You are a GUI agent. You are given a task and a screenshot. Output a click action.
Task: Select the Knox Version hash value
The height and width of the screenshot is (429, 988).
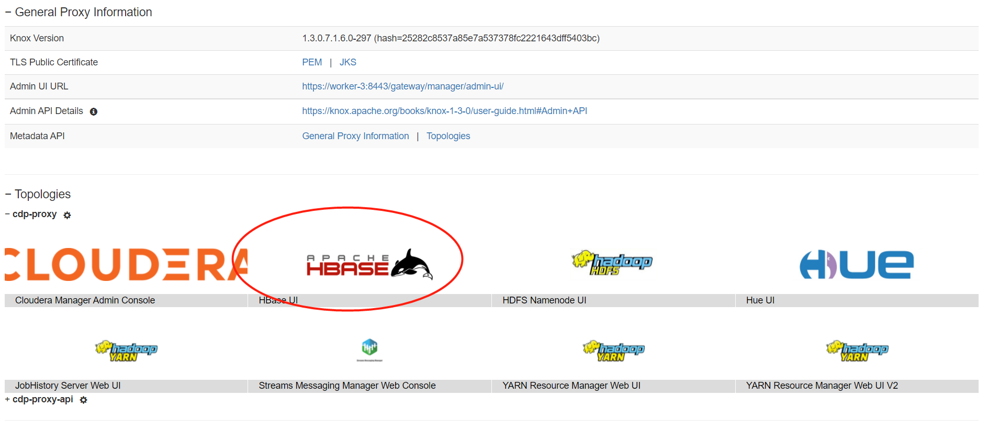point(487,38)
